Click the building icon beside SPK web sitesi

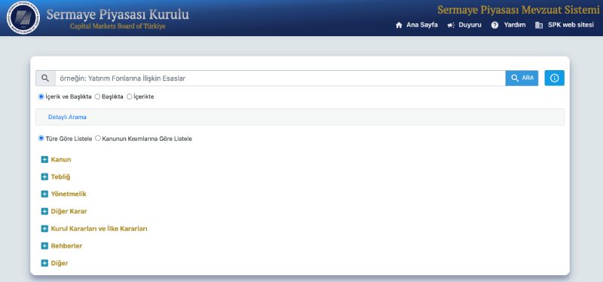pos(539,25)
